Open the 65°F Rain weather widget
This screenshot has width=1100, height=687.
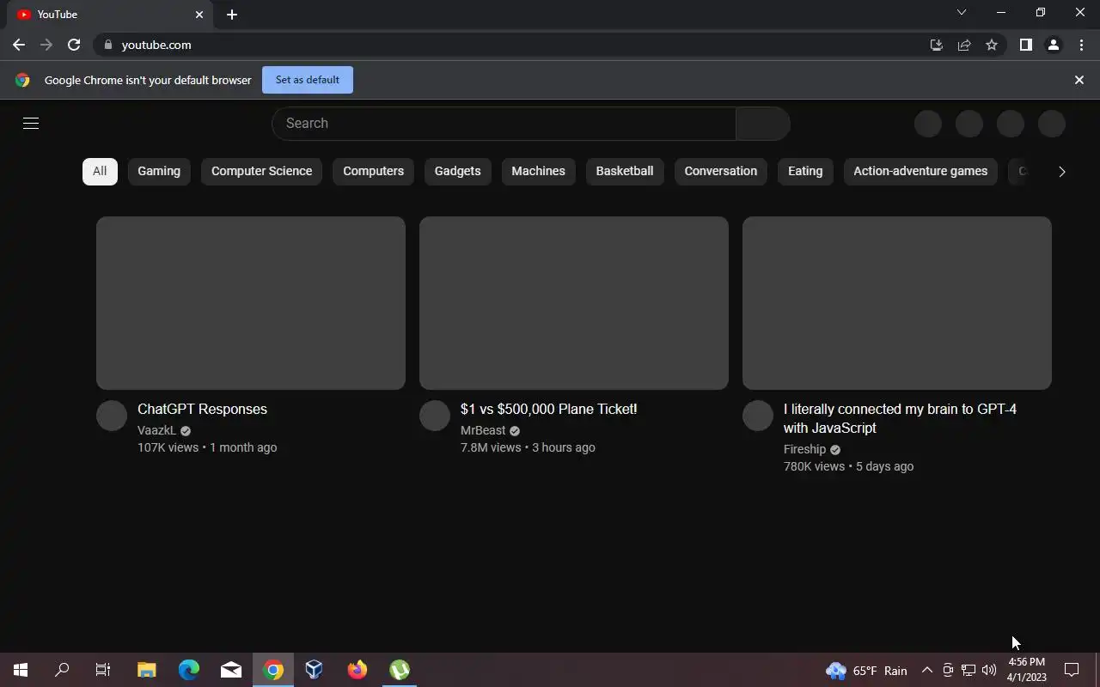coord(866,671)
